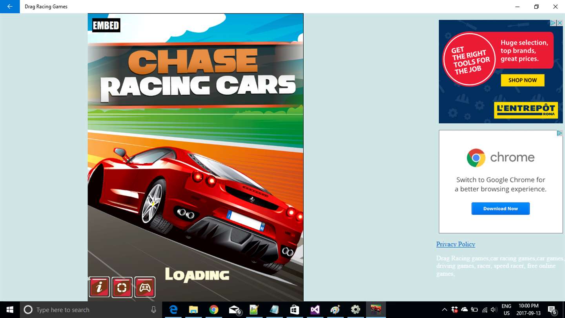This screenshot has height=318, width=565.
Task: Open the Wi-Fi network tray icon
Action: (484, 310)
